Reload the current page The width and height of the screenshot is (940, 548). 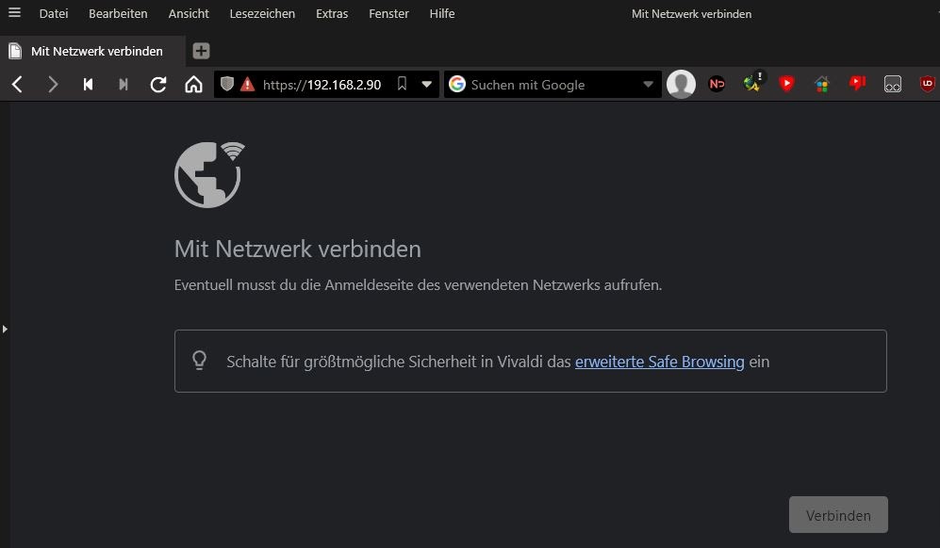coord(158,84)
